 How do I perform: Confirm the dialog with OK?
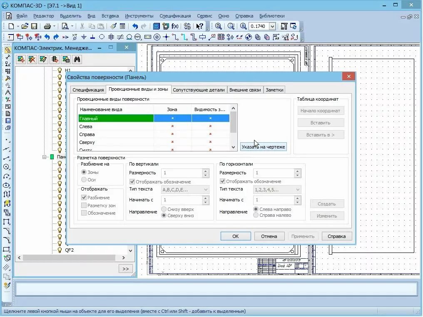(236, 236)
